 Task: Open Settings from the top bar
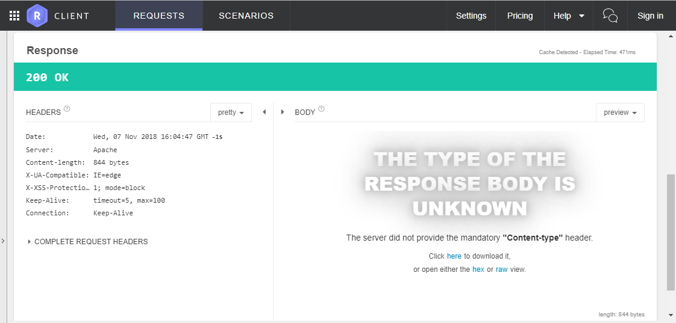[x=471, y=16]
